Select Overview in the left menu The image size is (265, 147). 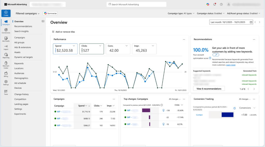(x=19, y=21)
